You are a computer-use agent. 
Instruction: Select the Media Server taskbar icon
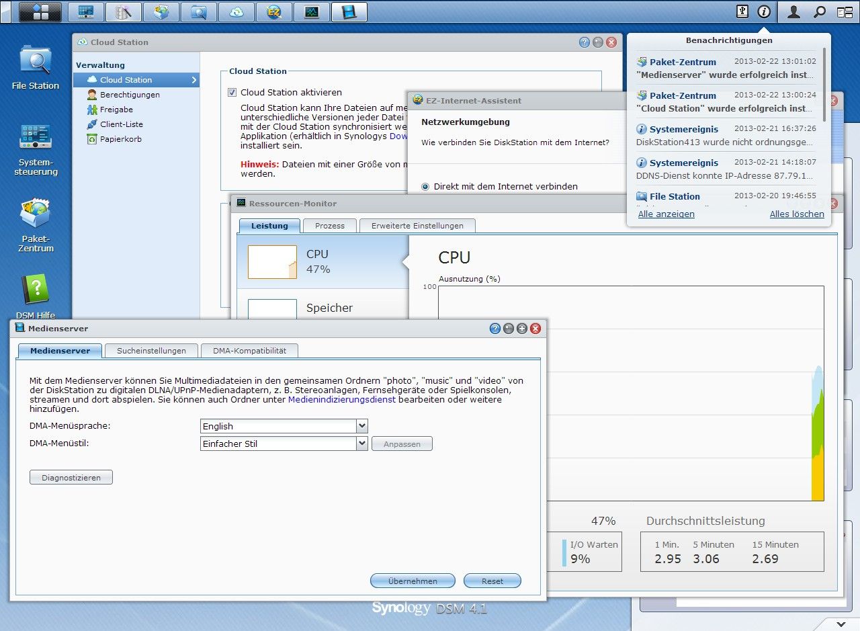point(349,11)
